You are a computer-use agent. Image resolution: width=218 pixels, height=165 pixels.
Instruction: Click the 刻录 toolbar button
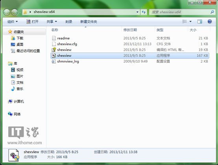tap(69, 22)
